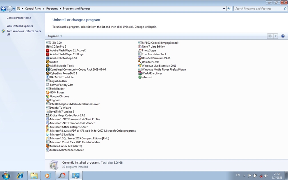
Task: Select FormatFactory 2.60 entry
Action: 59,85
